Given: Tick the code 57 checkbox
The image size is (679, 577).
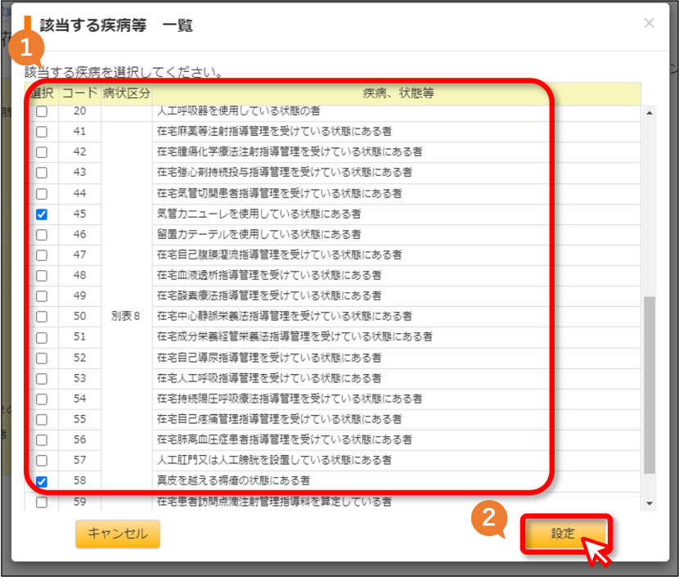Looking at the screenshot, I should coord(42,461).
